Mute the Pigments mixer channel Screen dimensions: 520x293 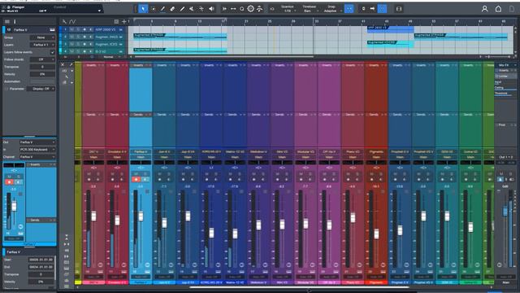[x=372, y=174]
